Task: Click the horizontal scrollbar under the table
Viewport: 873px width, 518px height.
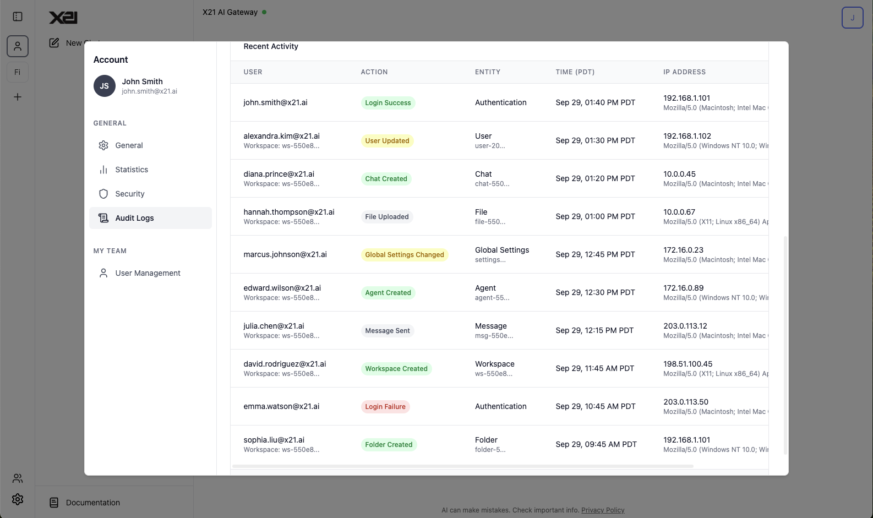Action: 462,466
